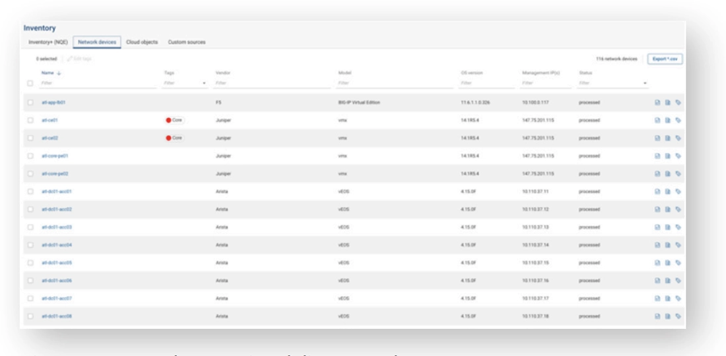This screenshot has width=726, height=356.
Task: Click the second document icon in atl-ce02 row
Action: (x=668, y=138)
